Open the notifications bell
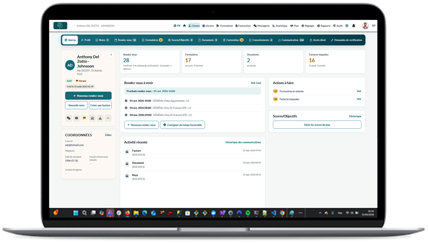Viewport: 428px width, 243px height. (x=354, y=26)
